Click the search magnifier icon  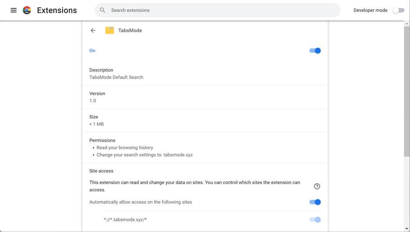point(102,10)
